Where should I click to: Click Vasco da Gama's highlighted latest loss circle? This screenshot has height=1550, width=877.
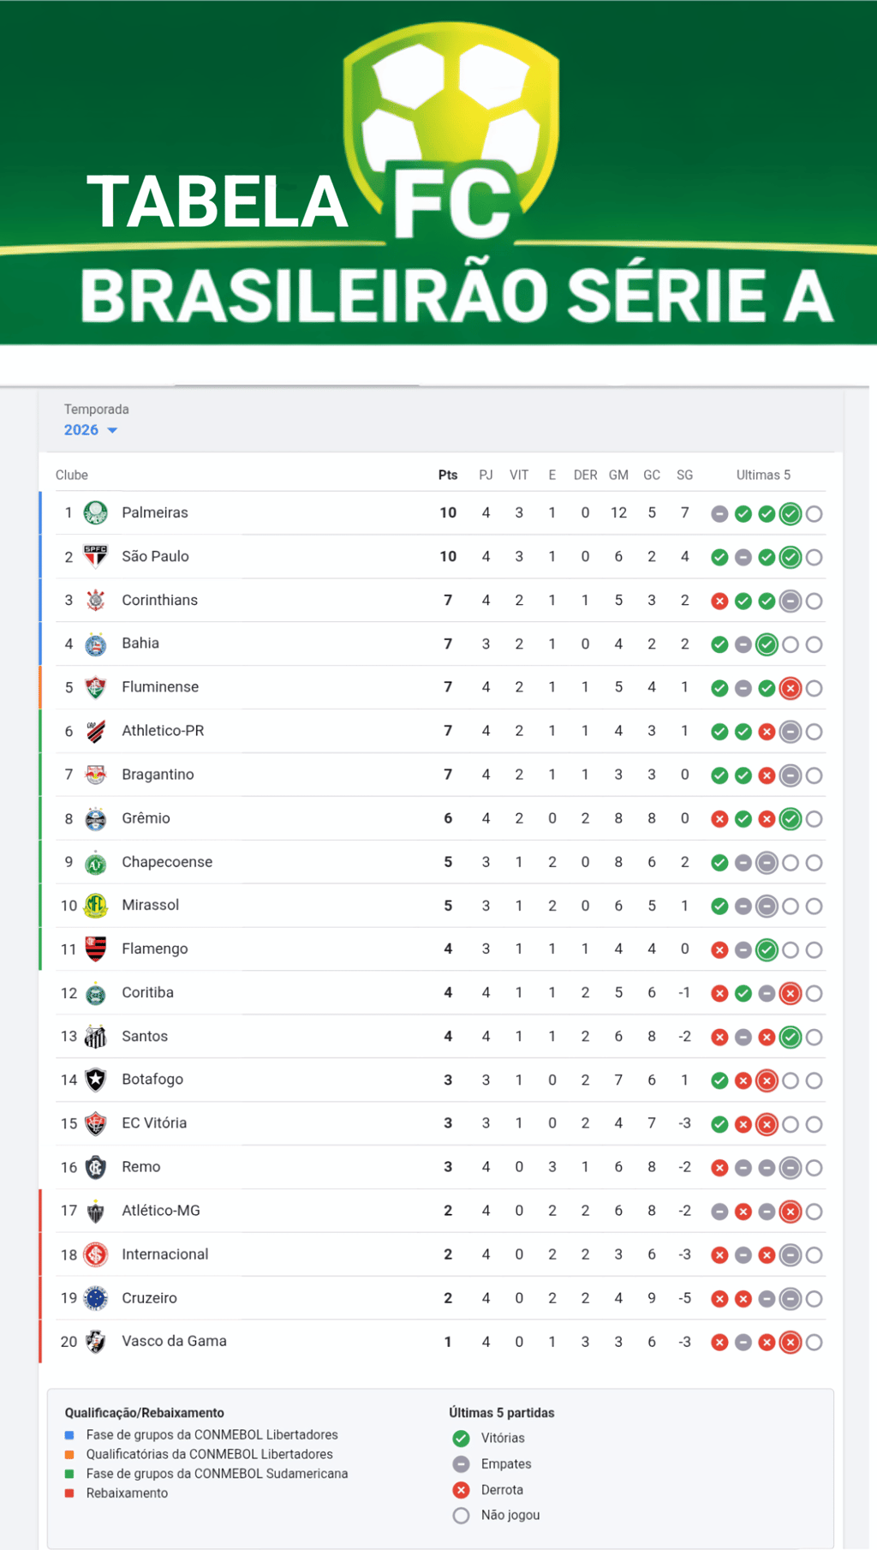(x=790, y=1342)
